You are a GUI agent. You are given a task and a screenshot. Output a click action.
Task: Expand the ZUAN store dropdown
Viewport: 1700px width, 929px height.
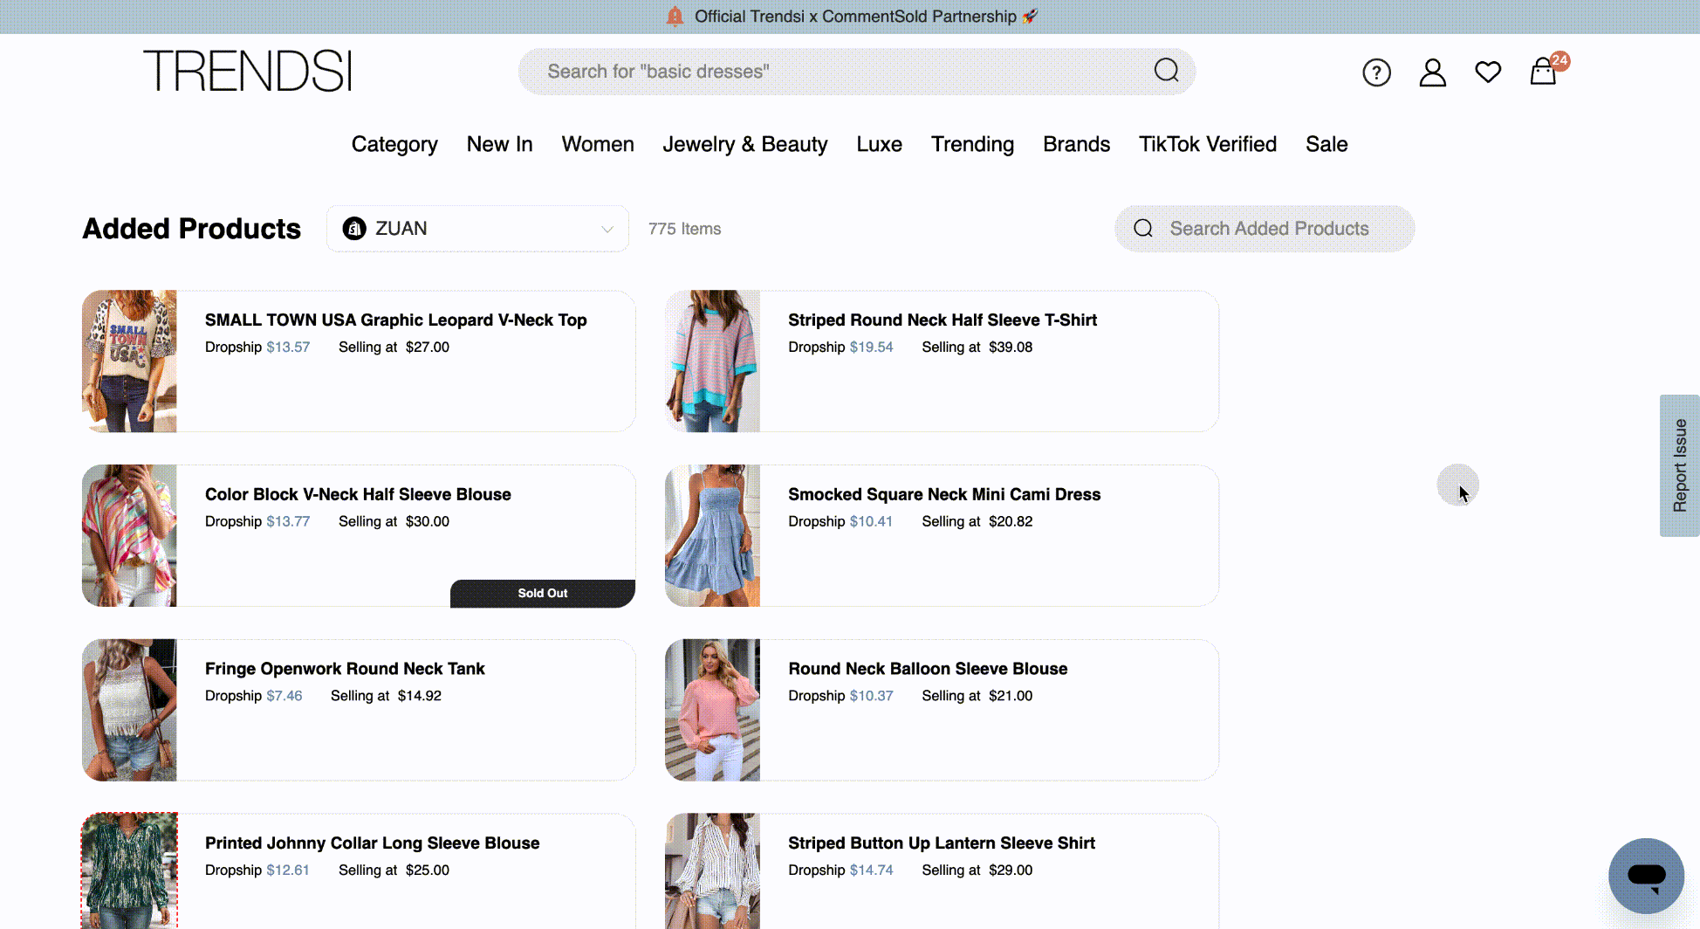tap(477, 229)
